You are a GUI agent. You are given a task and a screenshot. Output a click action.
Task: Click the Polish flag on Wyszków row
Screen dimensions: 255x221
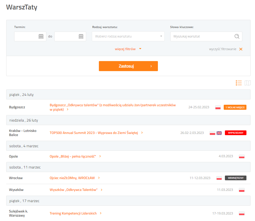[241, 190]
